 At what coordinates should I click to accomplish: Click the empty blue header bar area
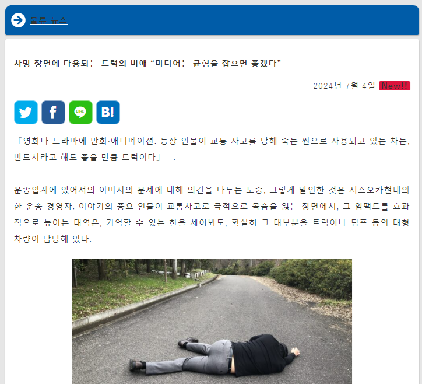pyautogui.click(x=242, y=20)
